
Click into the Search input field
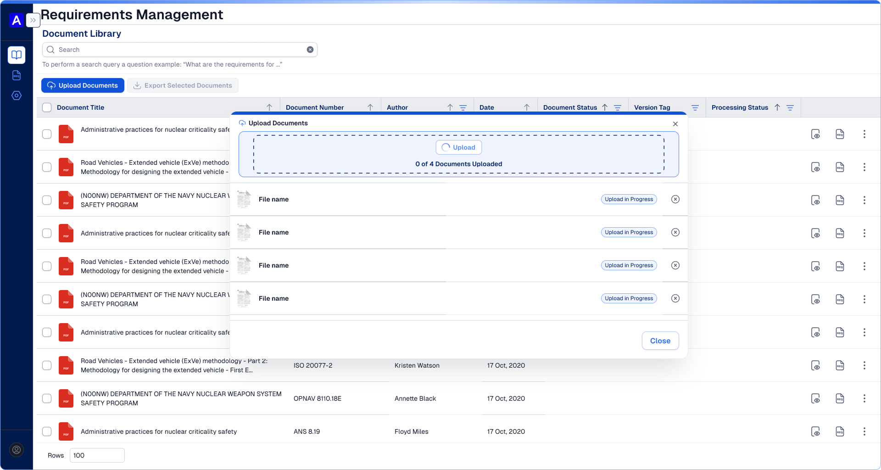[180, 50]
